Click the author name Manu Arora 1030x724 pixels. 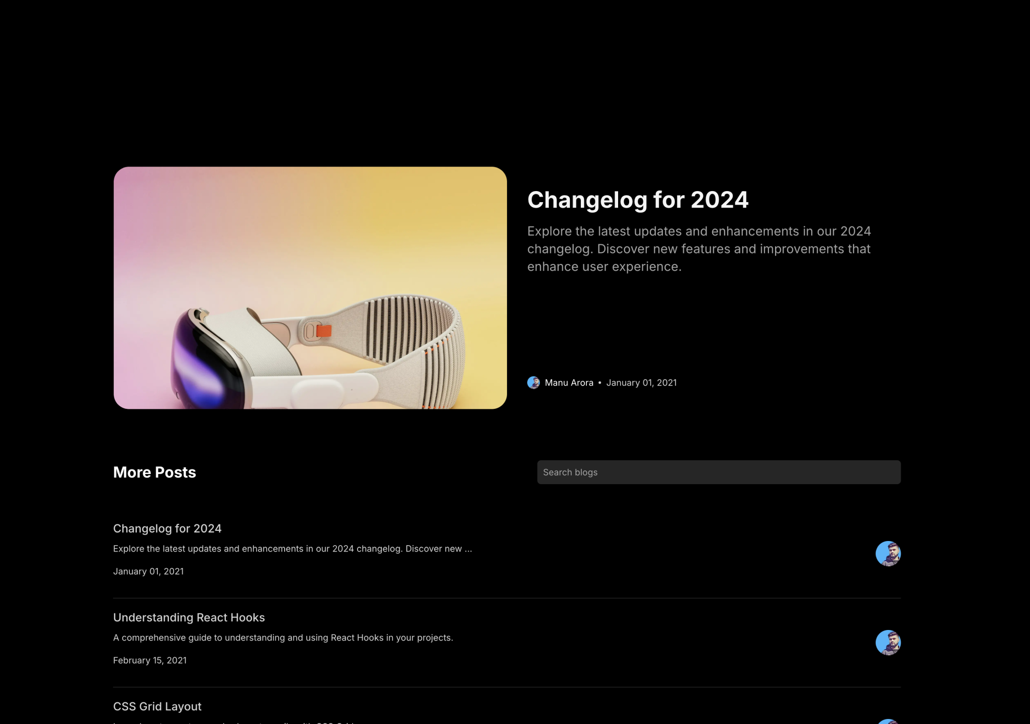569,383
